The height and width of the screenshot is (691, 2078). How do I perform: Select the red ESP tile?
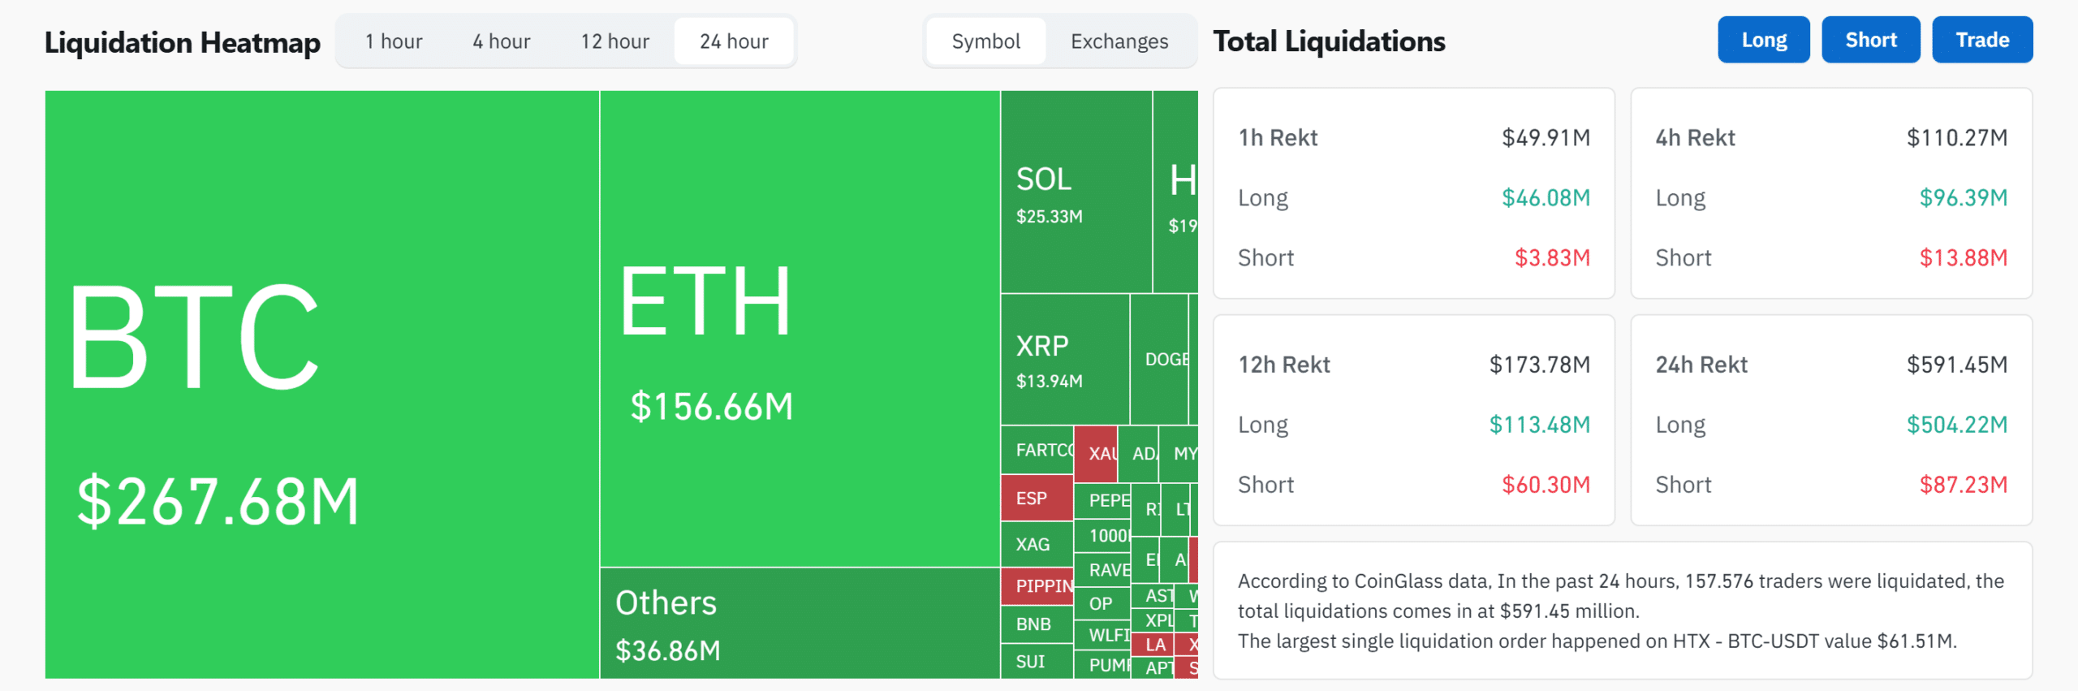(x=1037, y=498)
